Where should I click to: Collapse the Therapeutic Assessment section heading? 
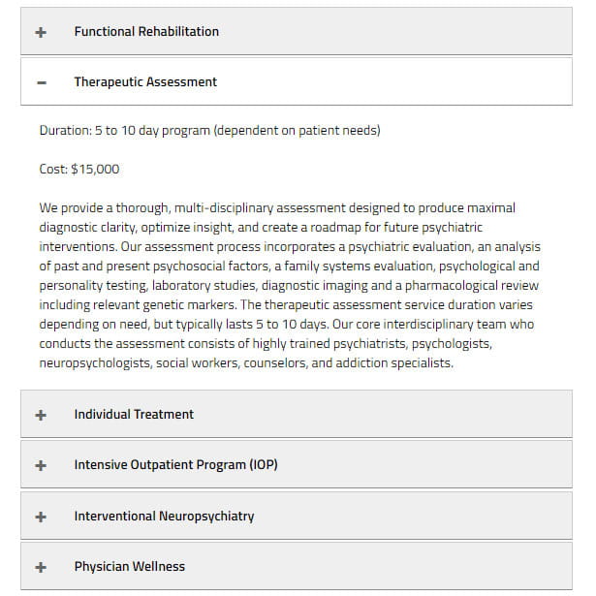pos(145,82)
